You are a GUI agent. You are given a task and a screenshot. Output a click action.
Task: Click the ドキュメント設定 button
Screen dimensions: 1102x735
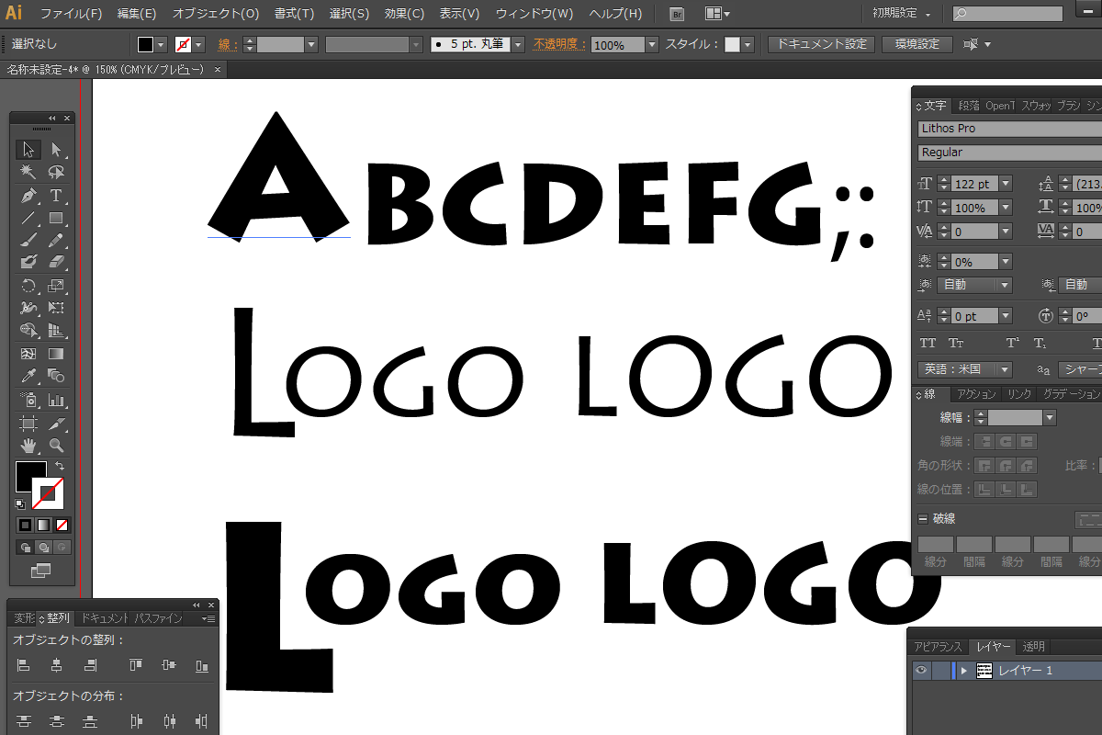click(821, 44)
